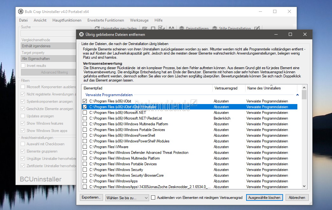332x210 pixels.
Task: Check the C:\Program Files (x86)\Microsoft.NET row
Action: pos(85,112)
